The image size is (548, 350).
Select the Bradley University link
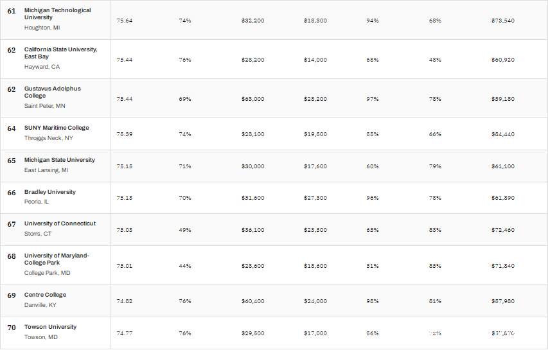coord(49,192)
